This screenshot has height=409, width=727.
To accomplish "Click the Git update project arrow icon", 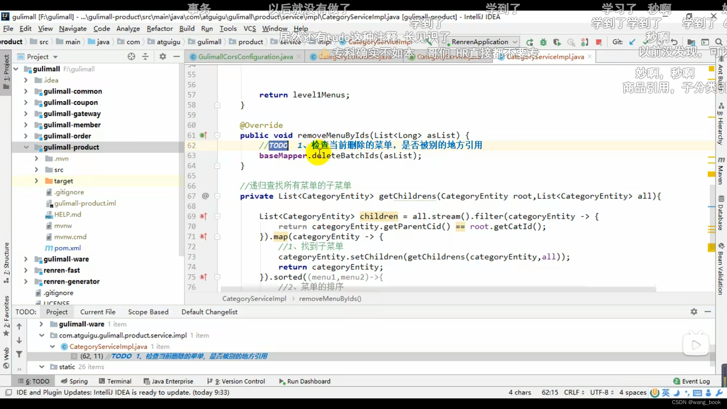I will point(632,42).
